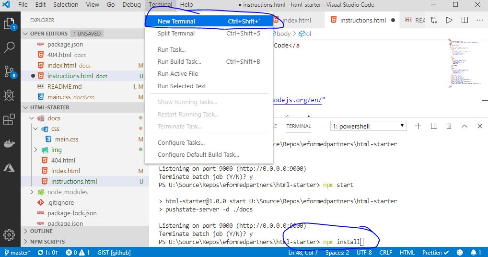The width and height of the screenshot is (488, 257).
Task: Open the Debug view icon
Action: click(10, 95)
